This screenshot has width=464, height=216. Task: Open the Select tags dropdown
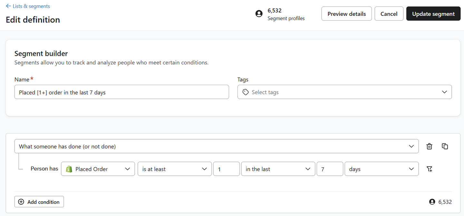(x=344, y=92)
